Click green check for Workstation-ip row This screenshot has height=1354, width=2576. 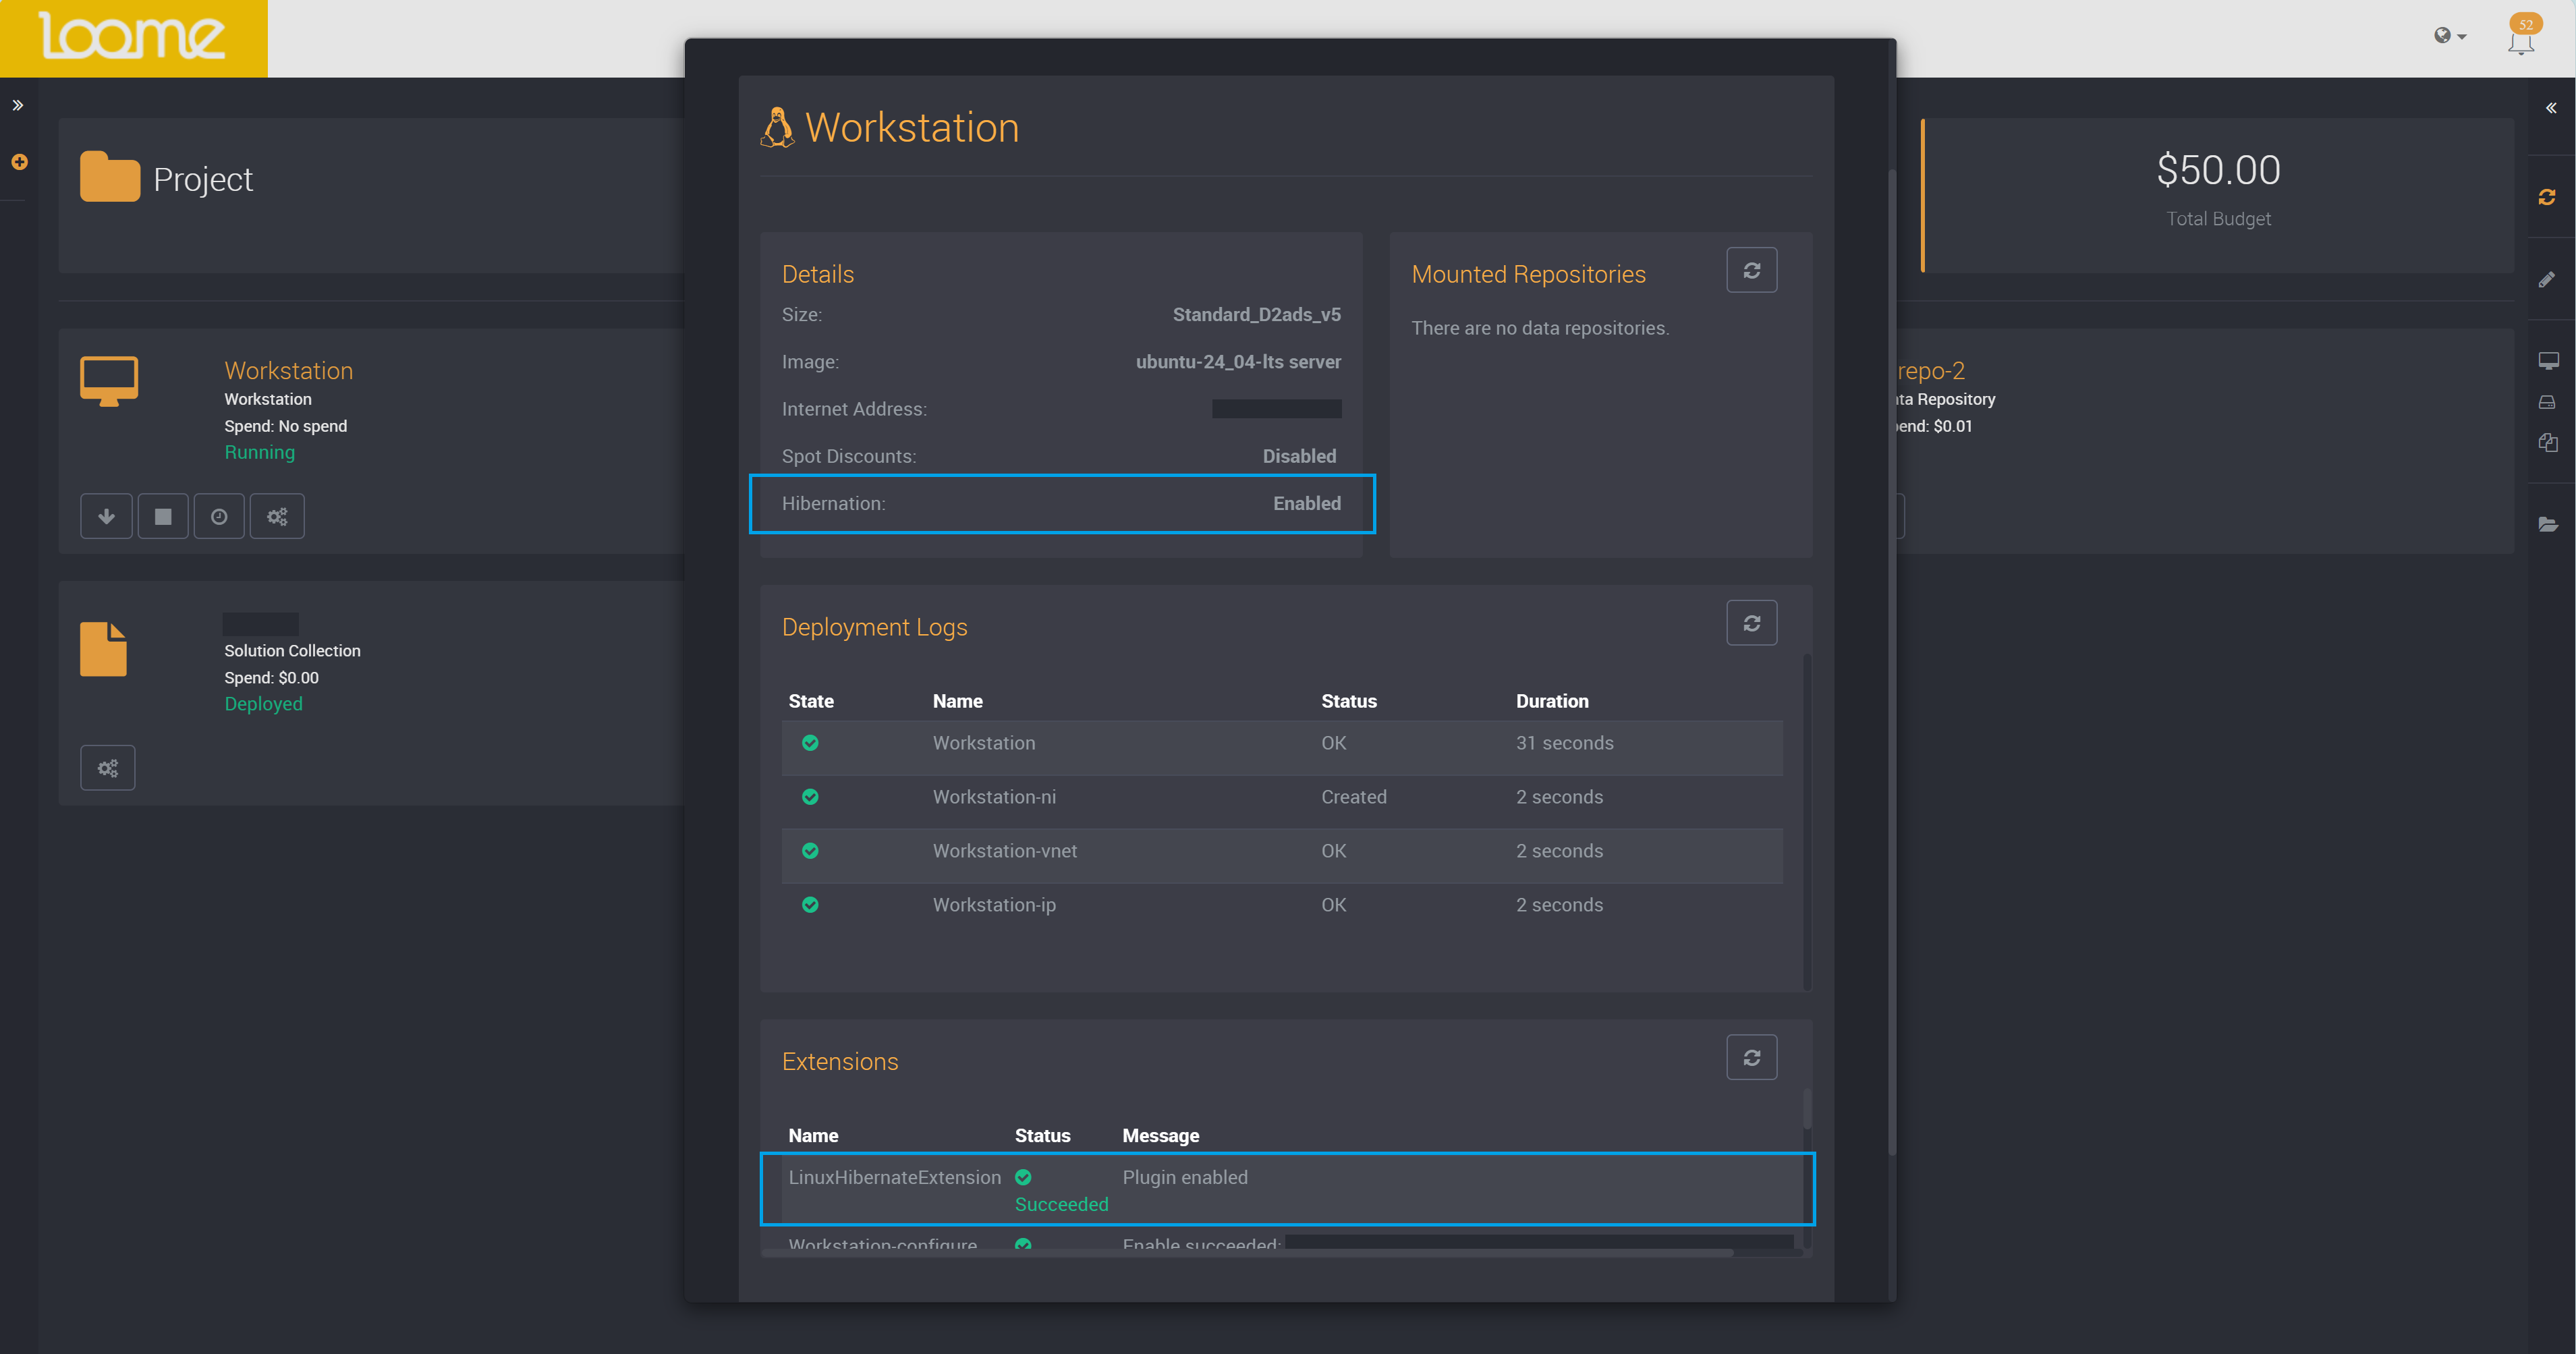(810, 905)
